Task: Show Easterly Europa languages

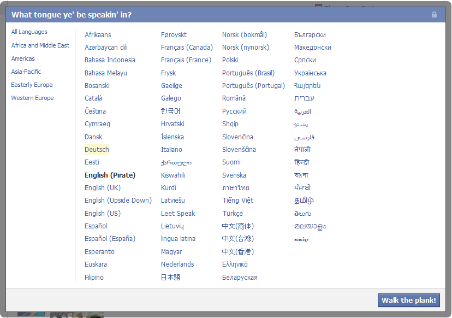Action: click(x=32, y=85)
